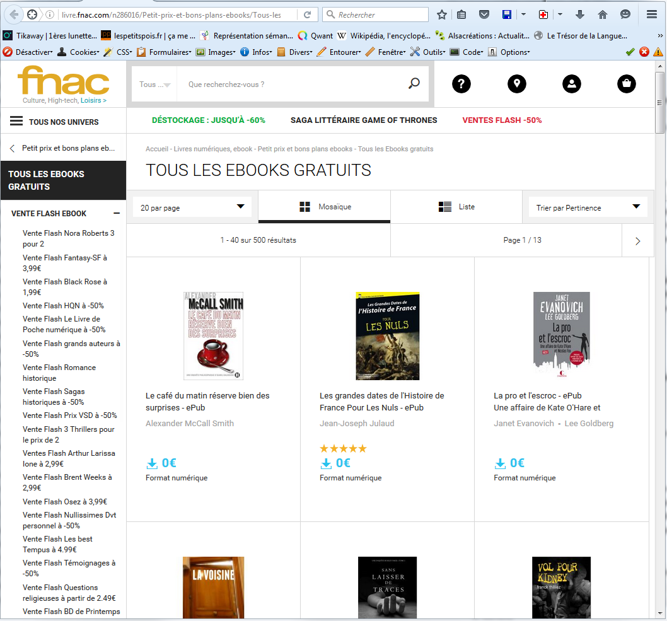Click the Firefox bookmark star icon
The image size is (667, 621).
point(442,15)
